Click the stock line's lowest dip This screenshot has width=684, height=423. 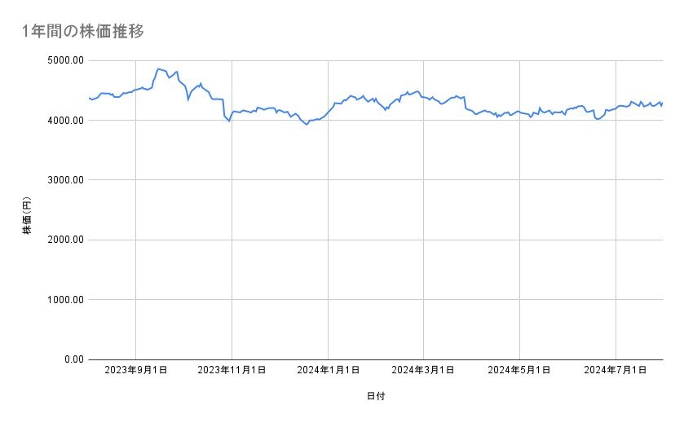[x=307, y=124]
